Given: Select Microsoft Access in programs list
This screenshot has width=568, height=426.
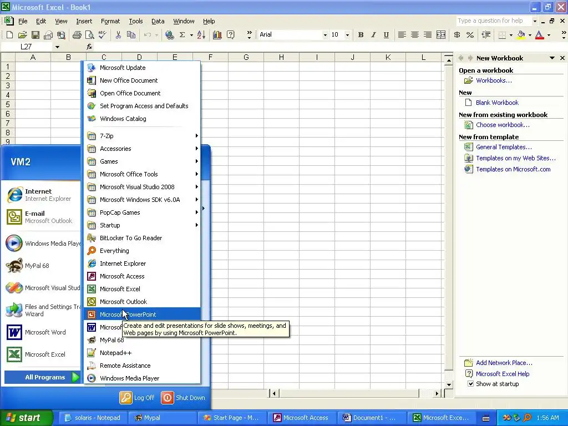Looking at the screenshot, I should point(143,276).
